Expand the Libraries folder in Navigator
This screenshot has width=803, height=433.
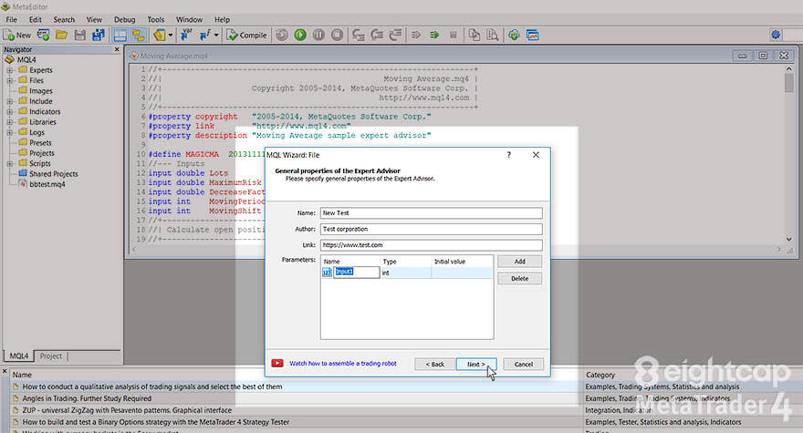click(10, 122)
